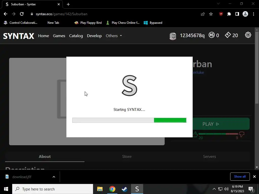Open the uBlock Origin extension icon
This screenshot has height=194, width=259.
point(221,14)
